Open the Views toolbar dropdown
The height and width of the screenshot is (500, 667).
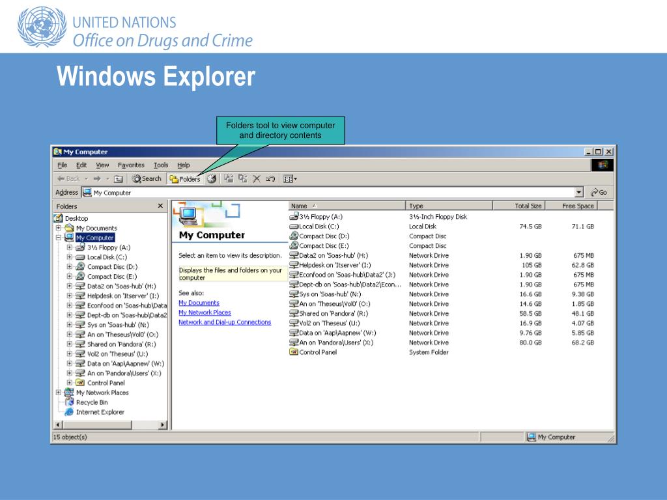pyautogui.click(x=290, y=179)
